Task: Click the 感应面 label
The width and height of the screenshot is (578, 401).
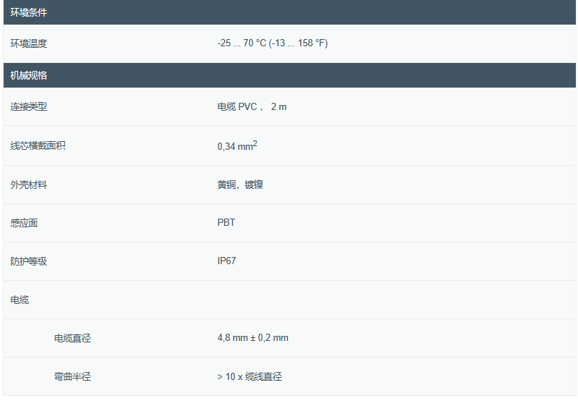Action: (x=24, y=223)
